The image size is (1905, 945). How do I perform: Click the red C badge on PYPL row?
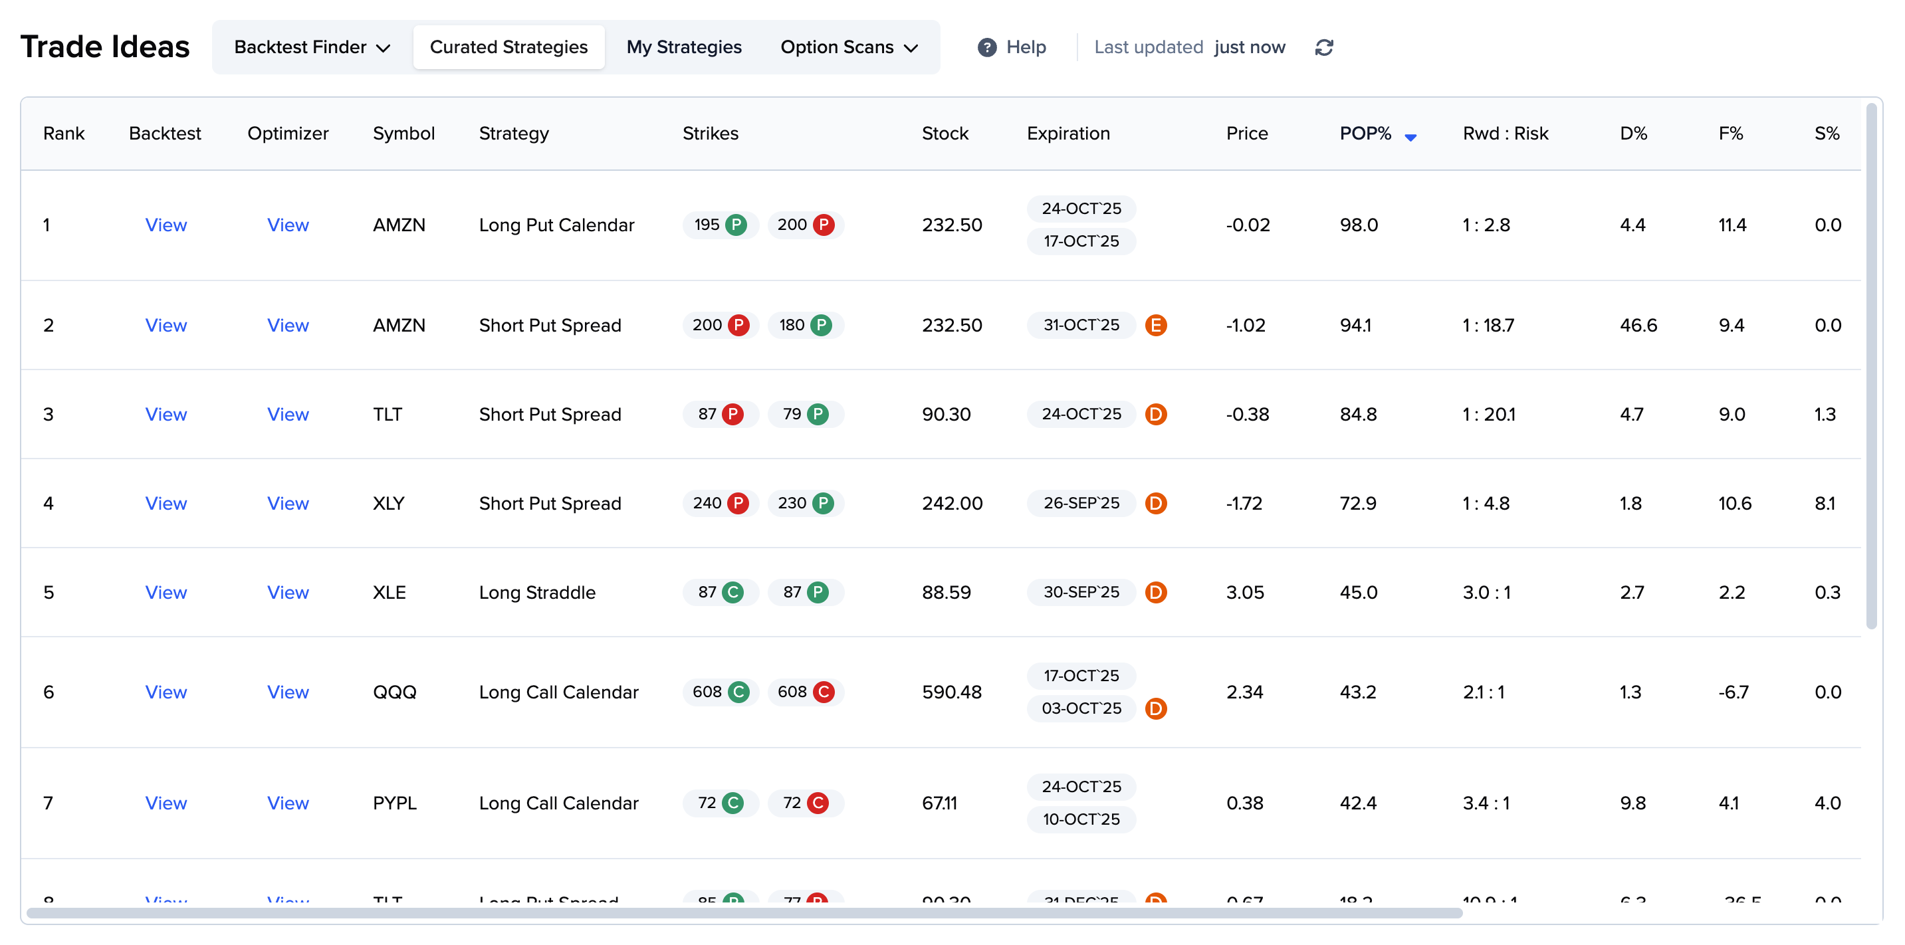[x=818, y=803]
